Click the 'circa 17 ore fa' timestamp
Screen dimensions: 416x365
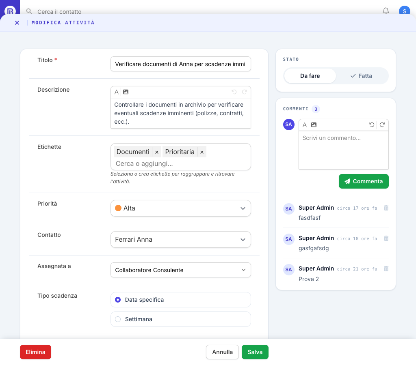coord(357,208)
